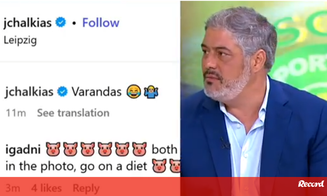327x196 pixels.
Task: Click the first pig emoji after igadni
Action: pyautogui.click(x=53, y=149)
